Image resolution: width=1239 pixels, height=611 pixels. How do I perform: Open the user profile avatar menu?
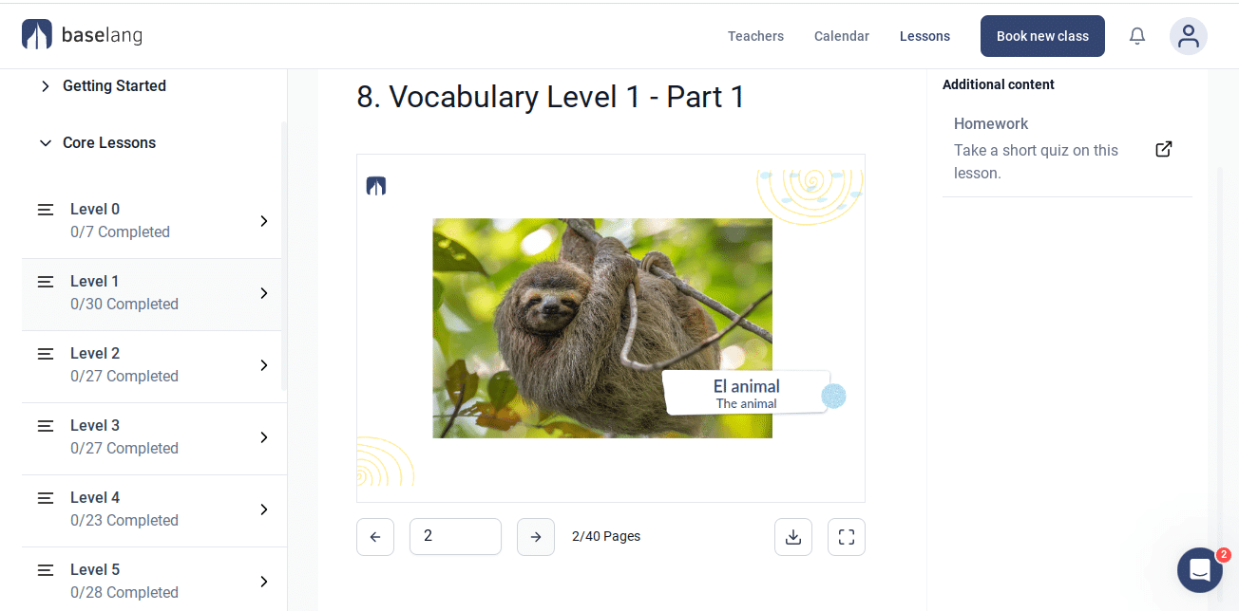tap(1189, 36)
